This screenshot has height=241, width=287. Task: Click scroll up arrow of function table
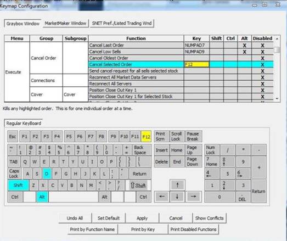tap(277, 38)
